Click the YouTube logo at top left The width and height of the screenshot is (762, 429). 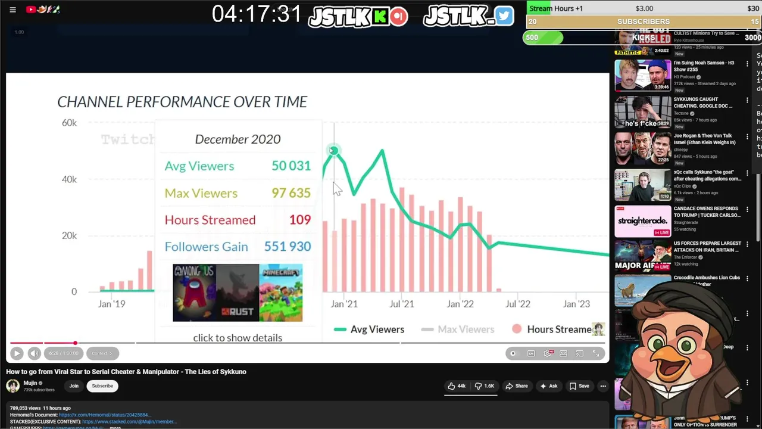click(30, 10)
